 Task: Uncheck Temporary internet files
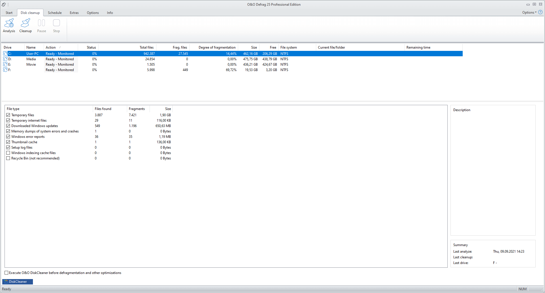click(x=8, y=120)
